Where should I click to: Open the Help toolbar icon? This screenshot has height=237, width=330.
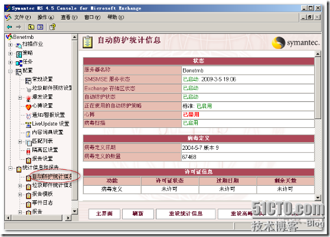(53, 27)
